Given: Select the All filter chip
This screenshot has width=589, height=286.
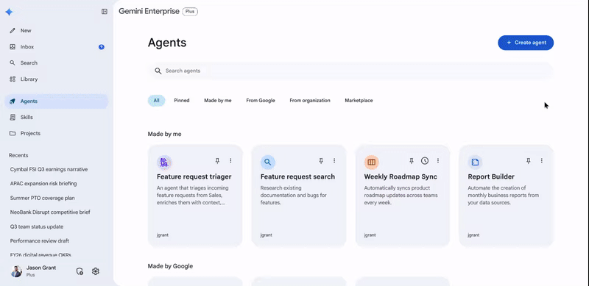Looking at the screenshot, I should [156, 101].
